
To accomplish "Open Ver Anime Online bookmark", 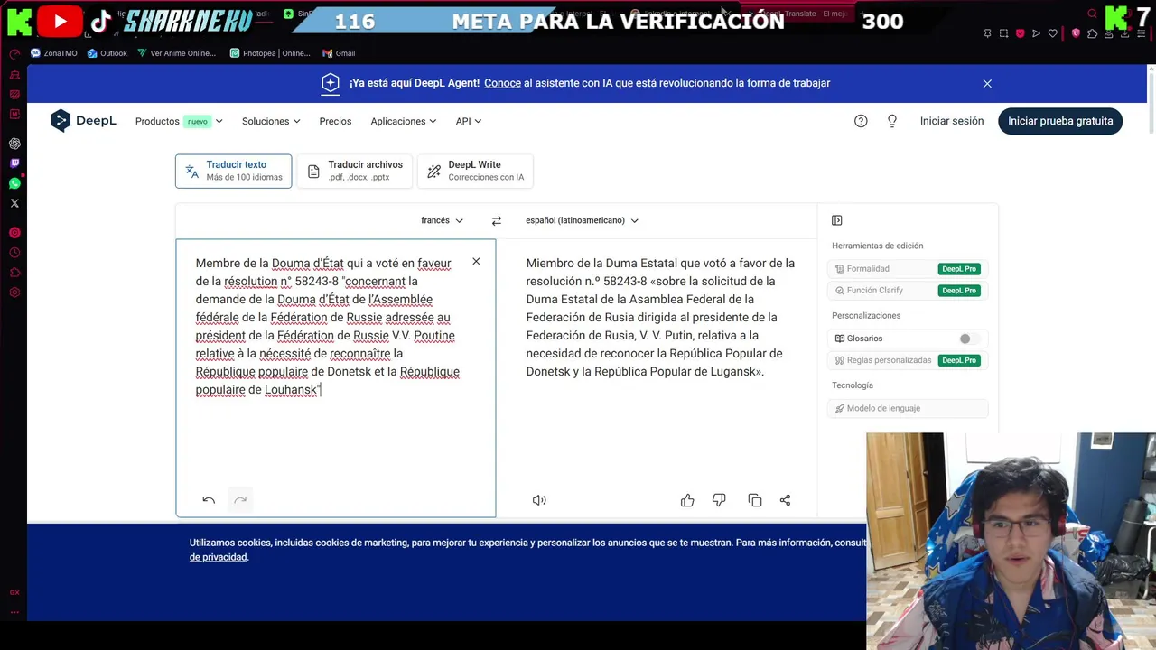I will 177,53.
